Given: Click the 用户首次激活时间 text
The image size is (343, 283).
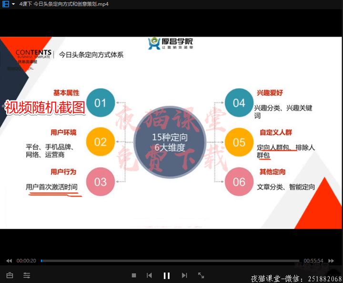Looking at the screenshot, I should [x=51, y=187].
